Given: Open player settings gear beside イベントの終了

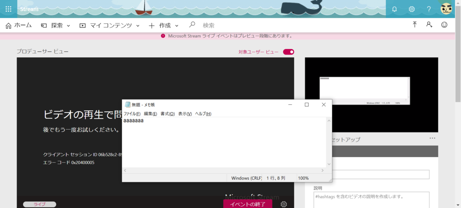Looking at the screenshot, I should pyautogui.click(x=284, y=204).
